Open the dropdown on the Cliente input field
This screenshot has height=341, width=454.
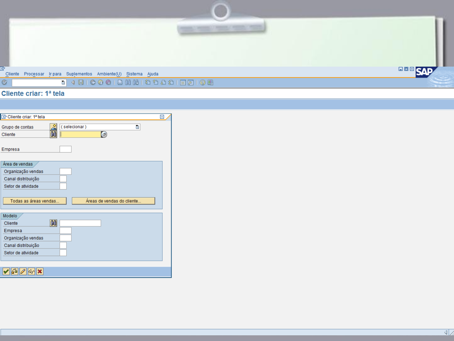pos(104,134)
